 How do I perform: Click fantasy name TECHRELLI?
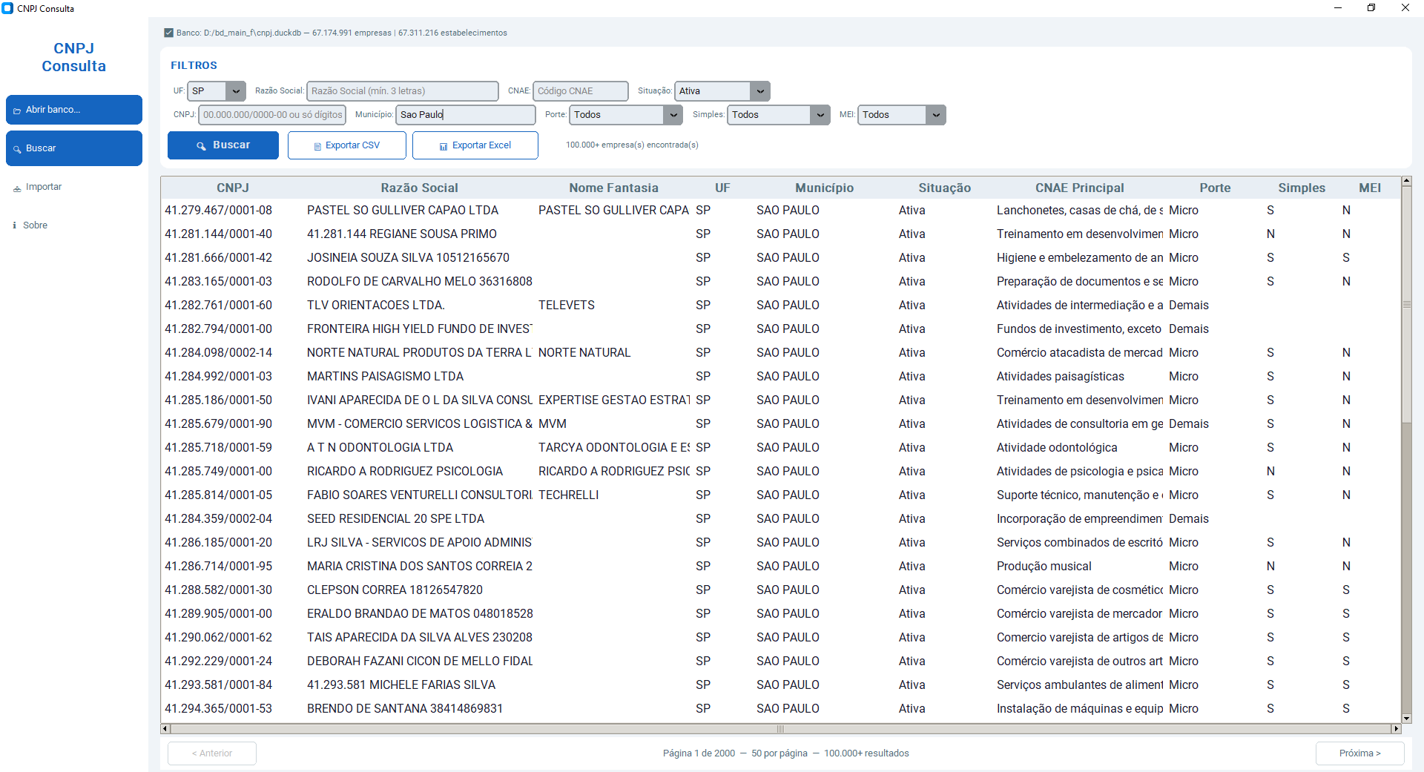569,495
